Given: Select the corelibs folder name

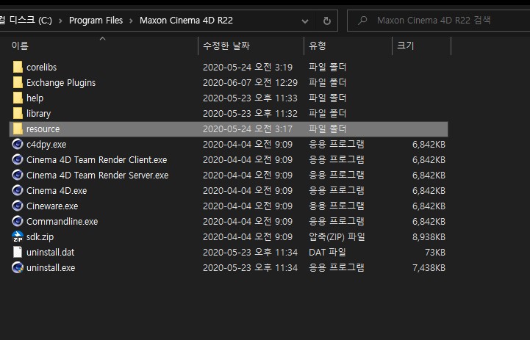Looking at the screenshot, I should (42, 67).
